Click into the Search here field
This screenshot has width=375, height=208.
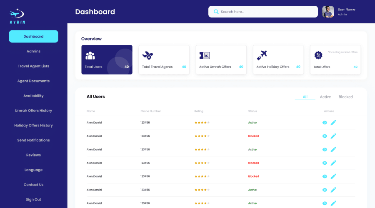267,12
